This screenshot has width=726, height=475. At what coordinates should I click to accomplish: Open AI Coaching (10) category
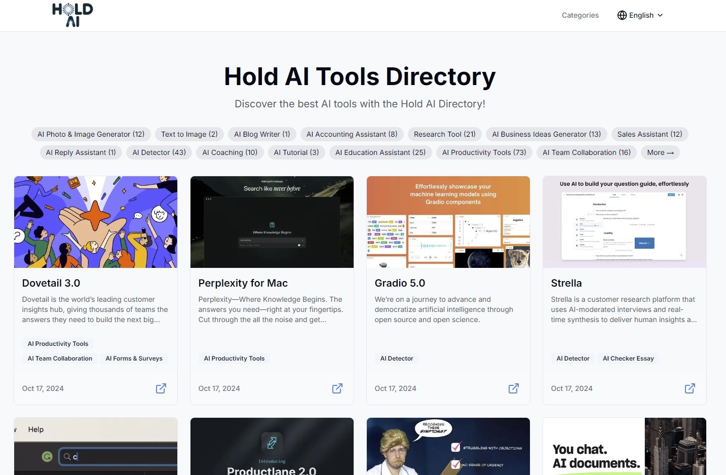coord(230,152)
